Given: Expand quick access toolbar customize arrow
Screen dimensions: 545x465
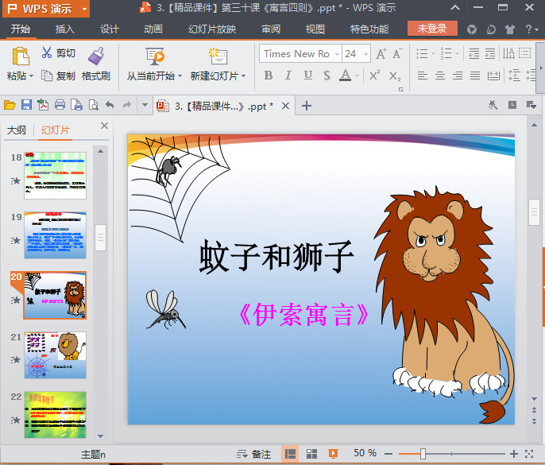Looking at the screenshot, I should 145,105.
